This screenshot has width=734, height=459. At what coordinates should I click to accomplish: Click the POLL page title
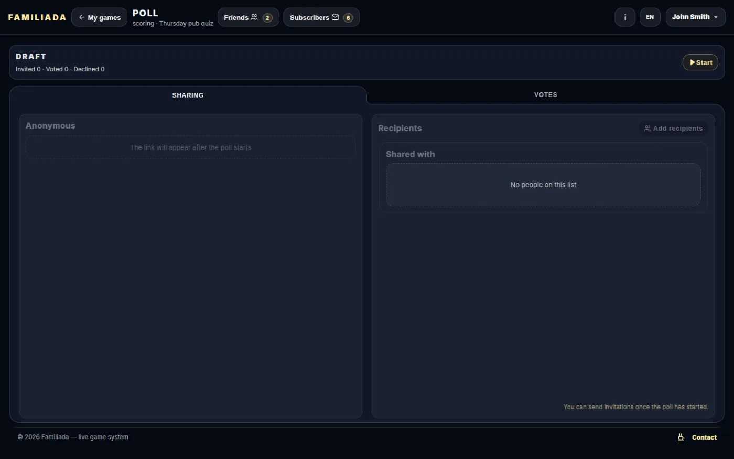point(145,13)
